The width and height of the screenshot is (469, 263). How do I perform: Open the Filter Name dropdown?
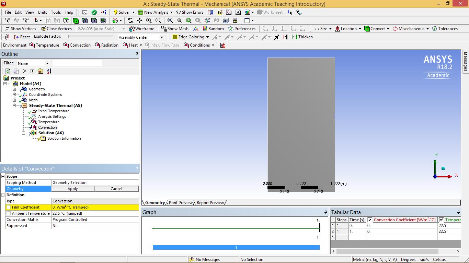tap(47, 63)
